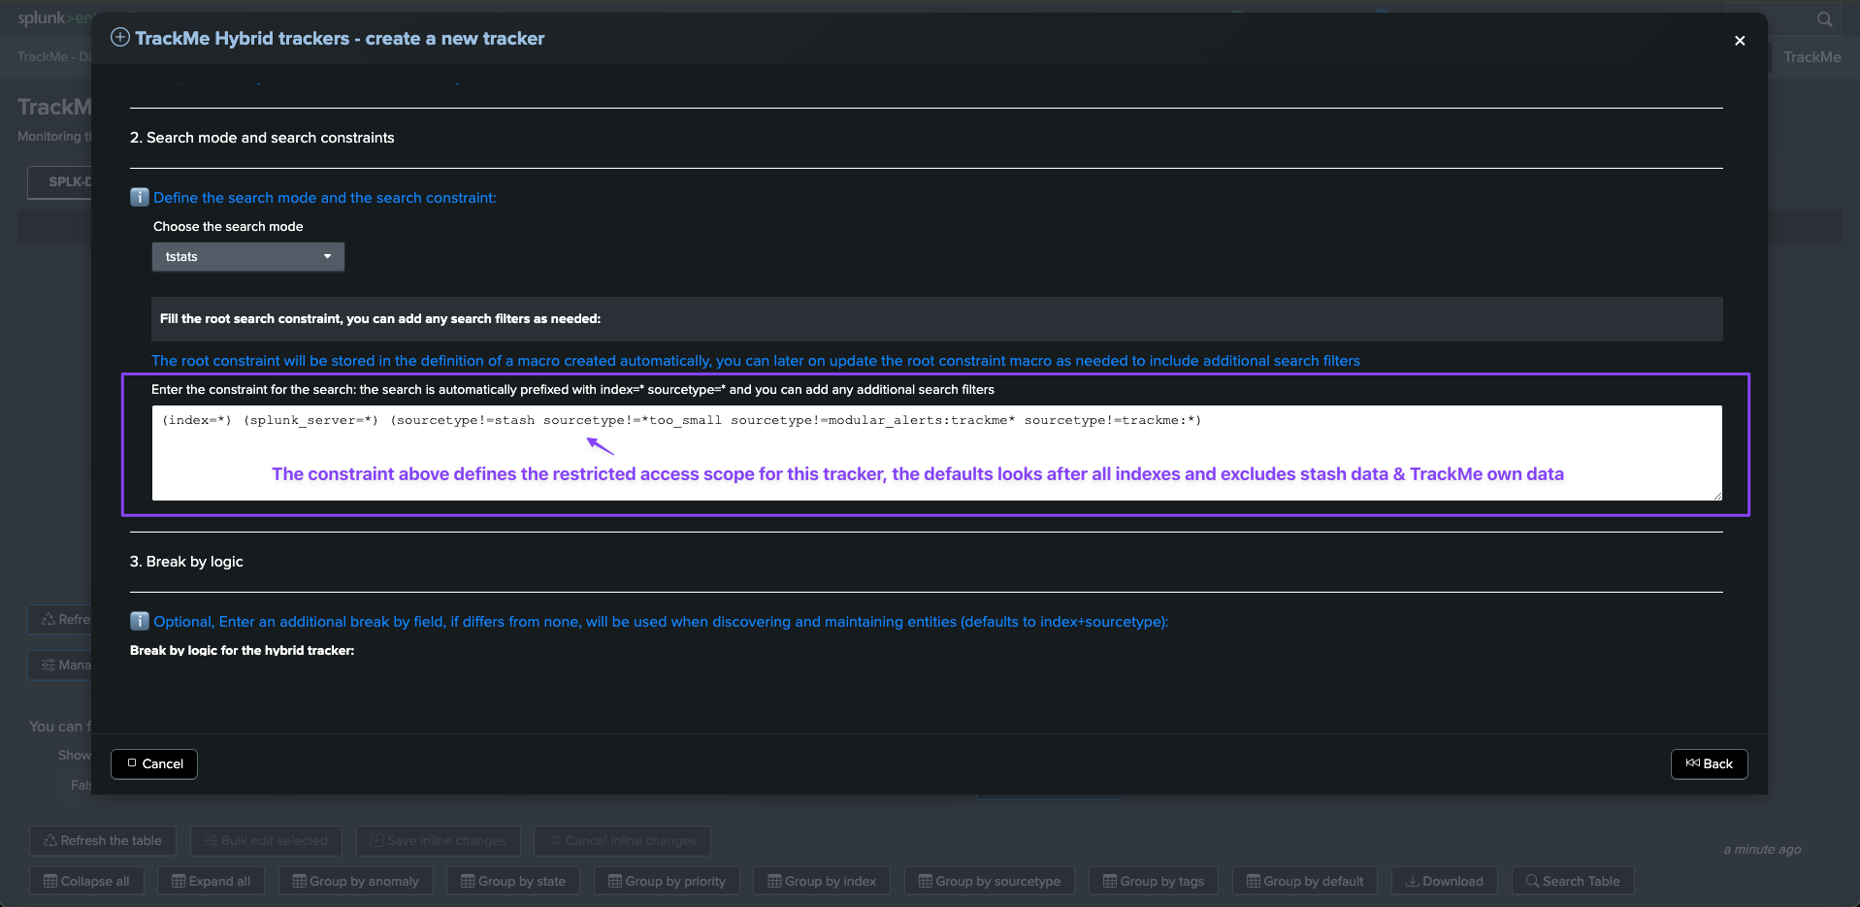Click the refresh icon in Refresh the table
Viewport: 1860px width, 907px height.
50,841
